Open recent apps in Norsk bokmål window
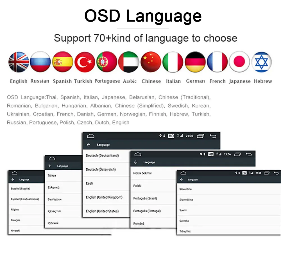 click(x=238, y=154)
